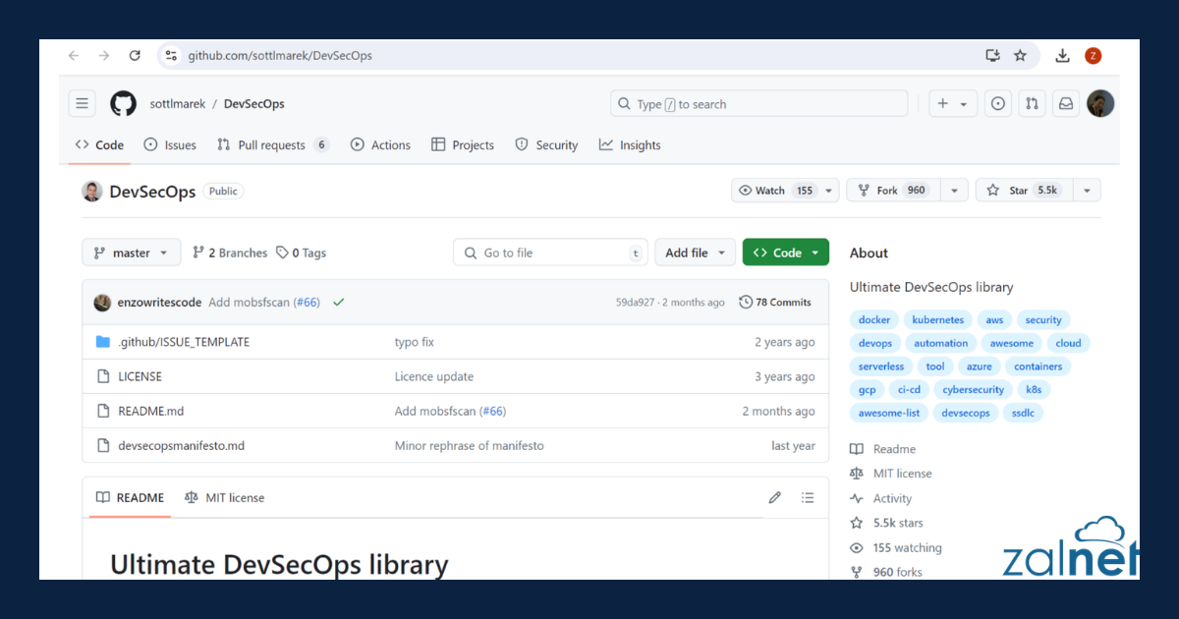Bookmark this page with star icon
This screenshot has width=1179, height=619.
click(x=1020, y=56)
